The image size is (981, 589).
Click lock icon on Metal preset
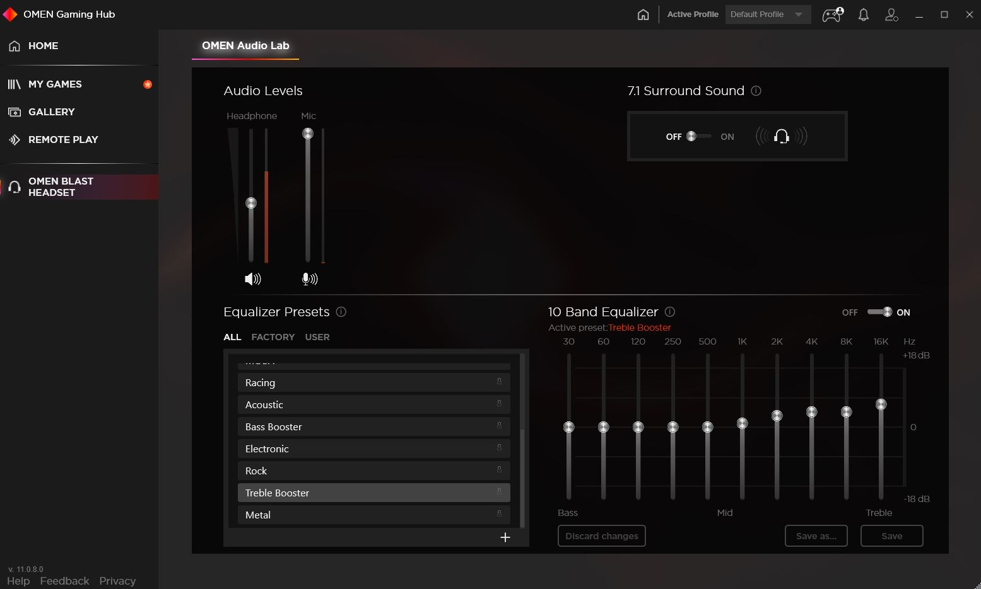coord(499,514)
